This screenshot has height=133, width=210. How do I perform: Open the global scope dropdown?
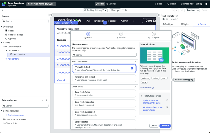click(160, 4)
